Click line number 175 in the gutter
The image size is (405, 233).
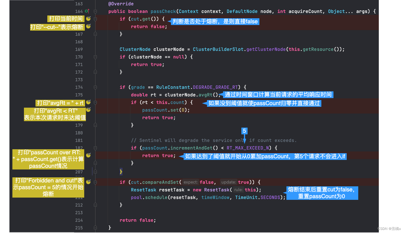(x=79, y=95)
